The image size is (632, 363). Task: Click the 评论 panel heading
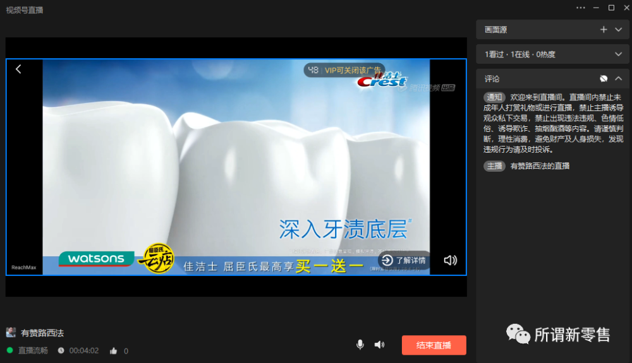coord(492,79)
